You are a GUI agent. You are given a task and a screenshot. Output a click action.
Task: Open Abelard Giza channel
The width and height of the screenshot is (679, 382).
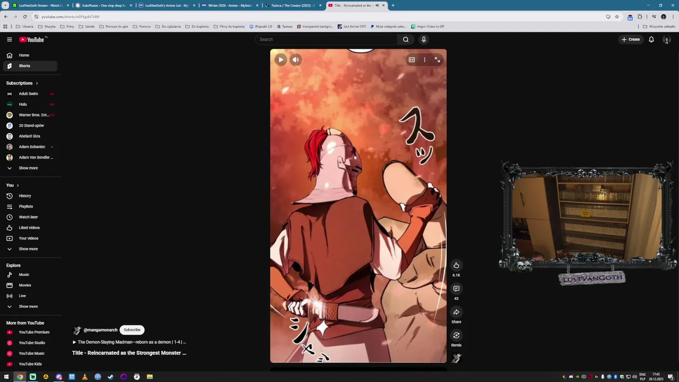pos(30,136)
